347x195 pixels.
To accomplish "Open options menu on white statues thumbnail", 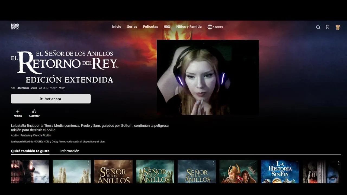I will [x=88, y=163].
